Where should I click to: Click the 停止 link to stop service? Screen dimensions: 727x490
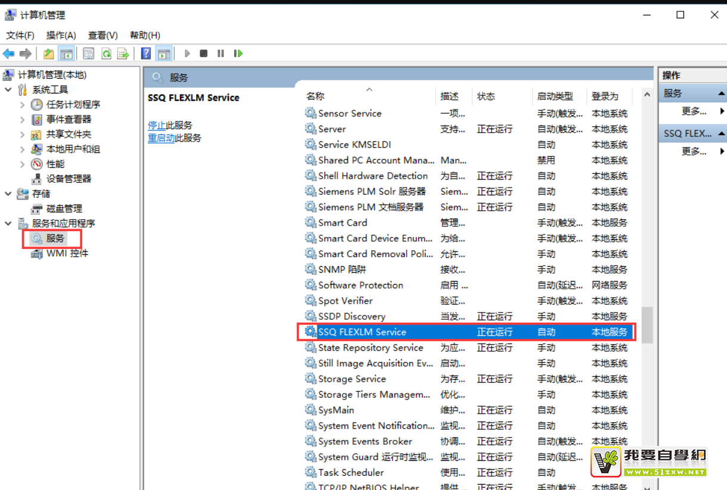pos(156,126)
